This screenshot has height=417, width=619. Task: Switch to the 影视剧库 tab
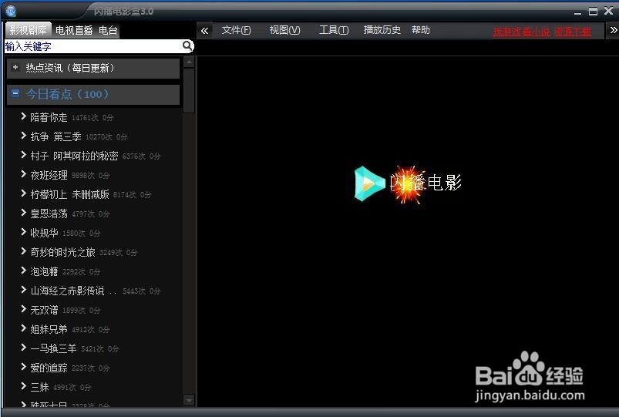pyautogui.click(x=28, y=30)
